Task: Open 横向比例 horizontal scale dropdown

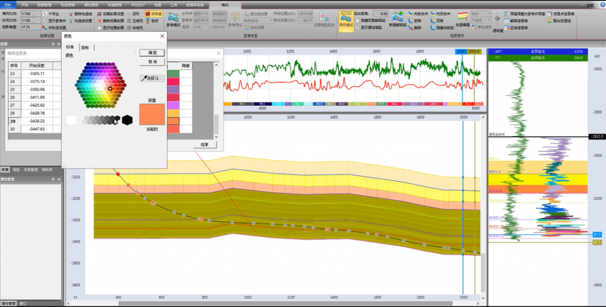Action: 38,14
